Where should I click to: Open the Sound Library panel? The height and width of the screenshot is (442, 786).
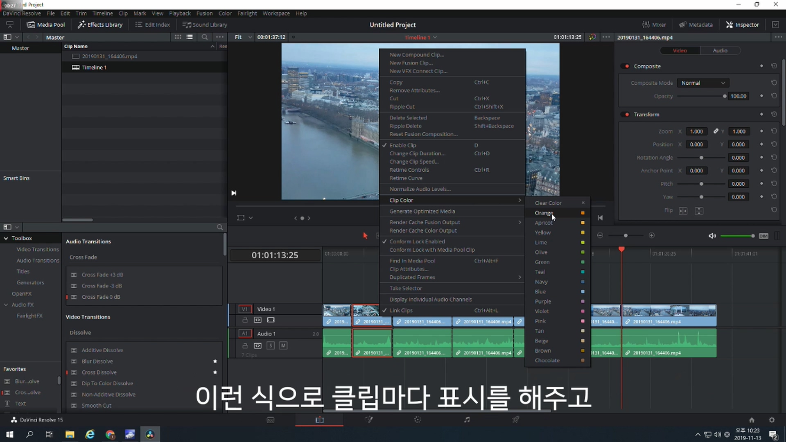(205, 25)
